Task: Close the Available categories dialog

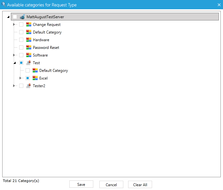Action: [219, 5]
